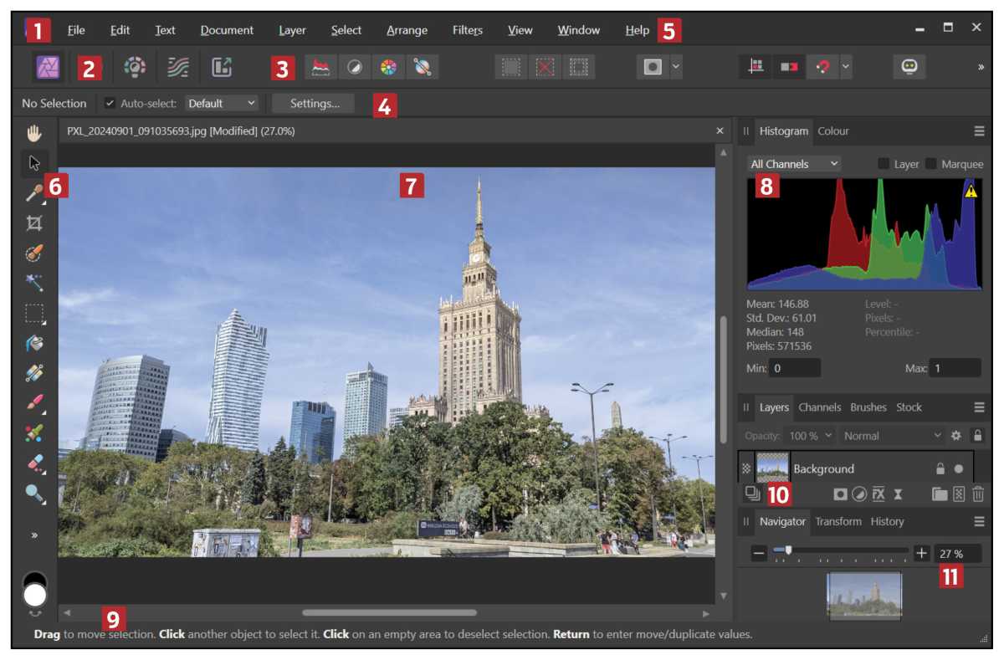Select the Move tool
Viewport: 1004px width, 660px height.
tap(33, 164)
